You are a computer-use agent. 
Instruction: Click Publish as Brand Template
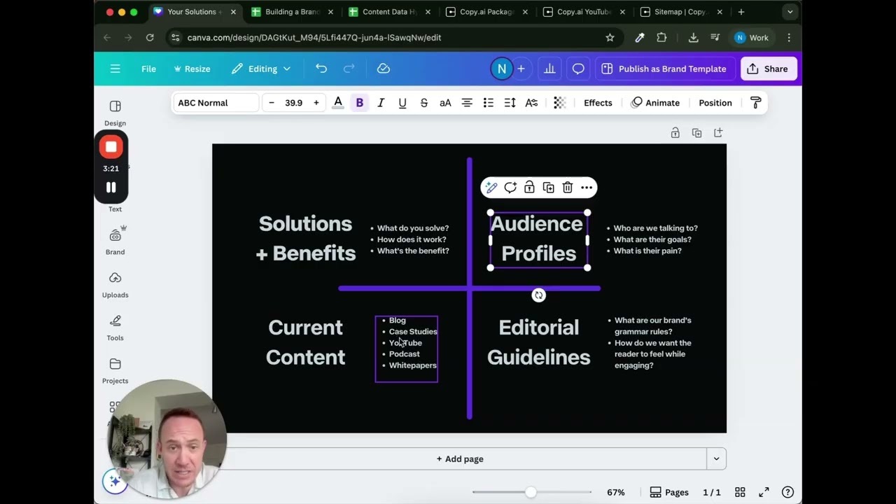tap(664, 69)
